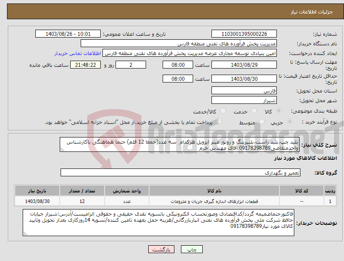Click the کد کالا cell showing --

click(302, 201)
